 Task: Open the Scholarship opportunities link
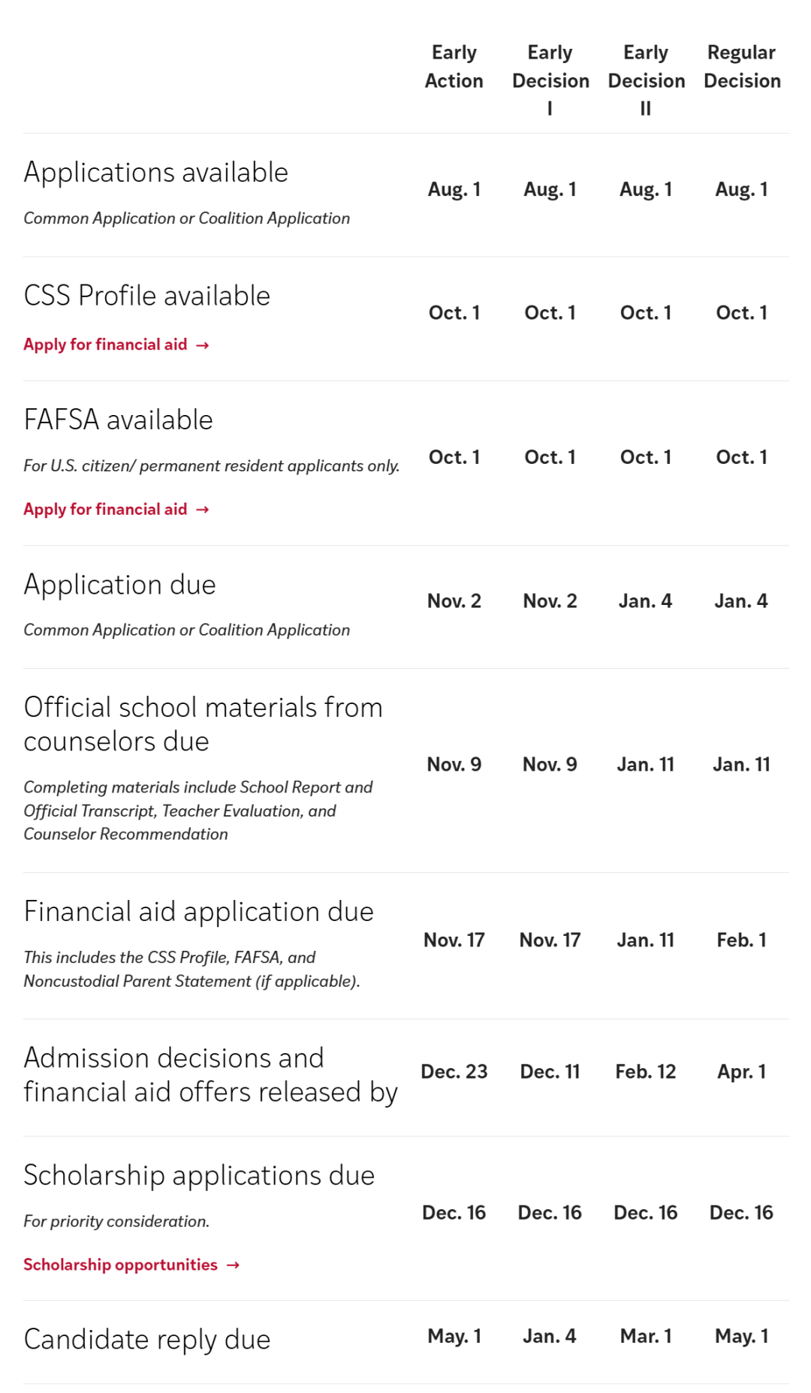[x=119, y=1264]
